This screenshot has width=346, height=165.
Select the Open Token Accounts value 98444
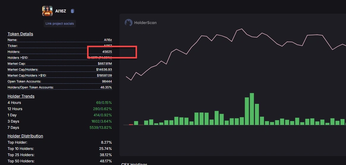click(x=107, y=82)
